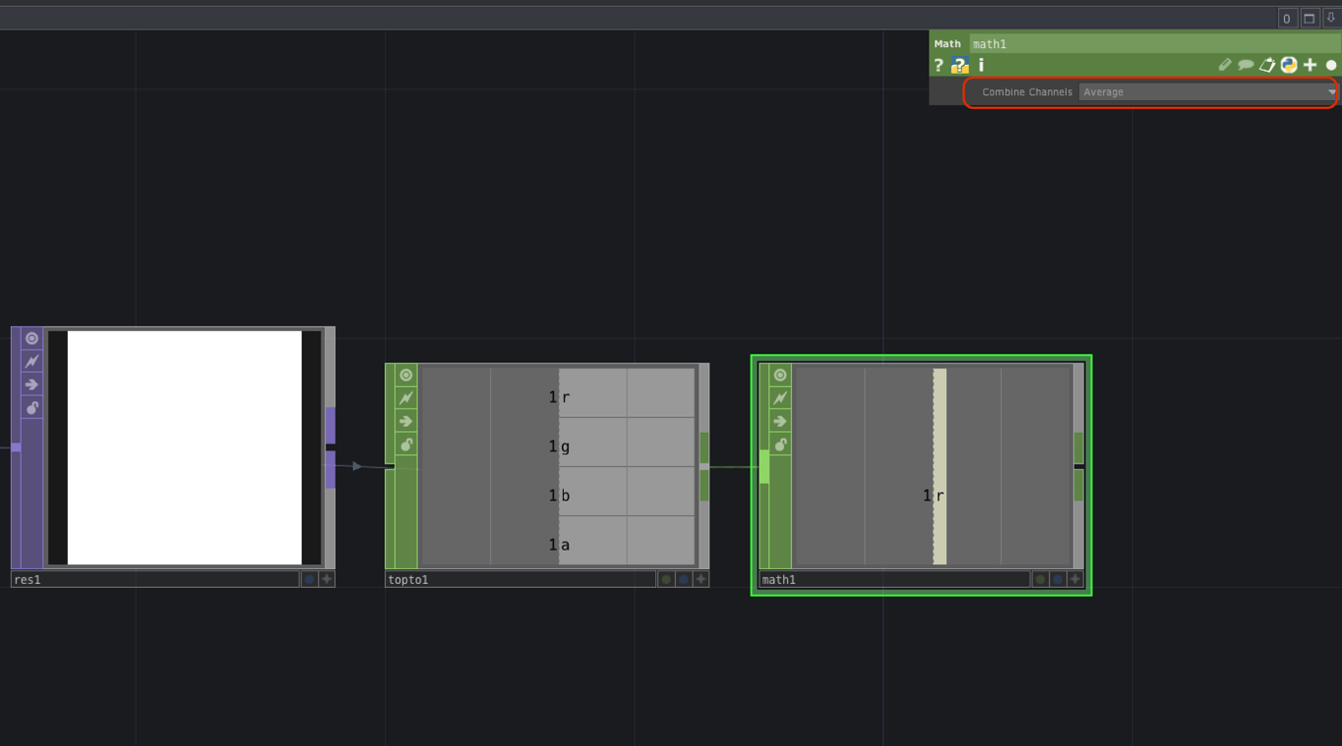Viewport: 1342px width, 746px height.
Task: Click the 0 counter button in top bar
Action: point(1287,19)
